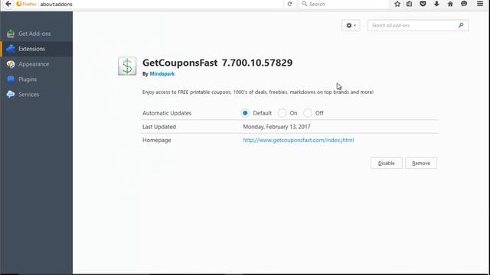The width and height of the screenshot is (490, 275).
Task: Go back with the browser back arrow
Action: coord(8,4)
